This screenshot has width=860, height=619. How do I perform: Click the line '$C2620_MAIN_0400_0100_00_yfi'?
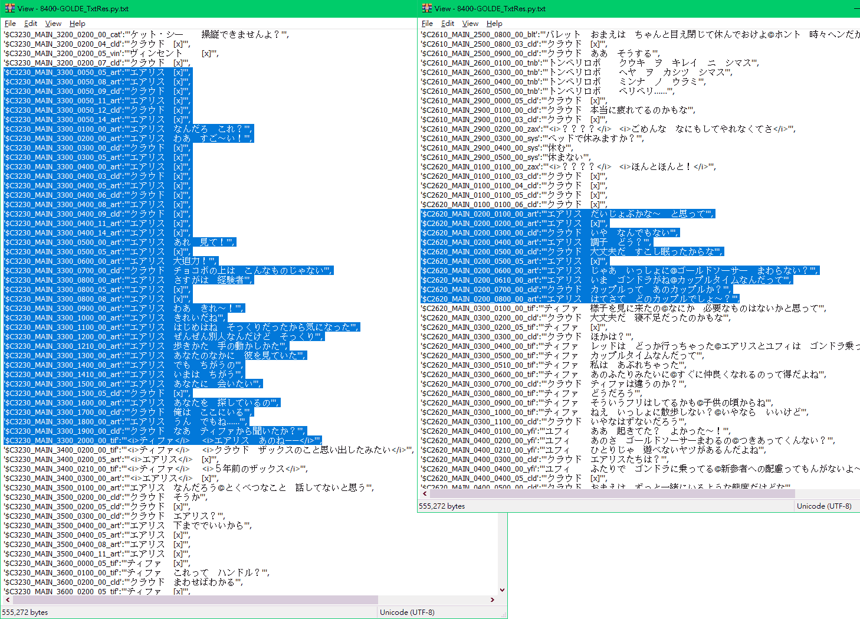pos(576,431)
